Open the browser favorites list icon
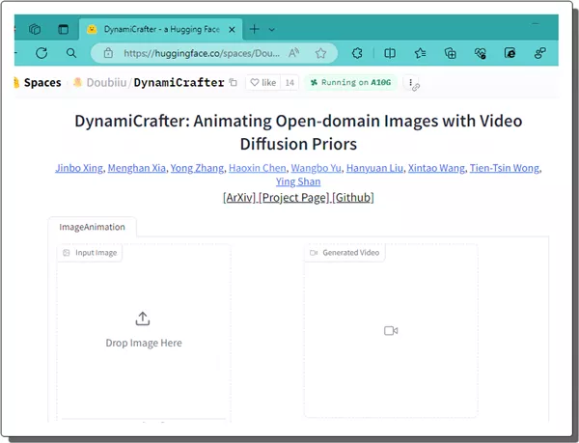Image resolution: width=579 pixels, height=443 pixels. (420, 53)
